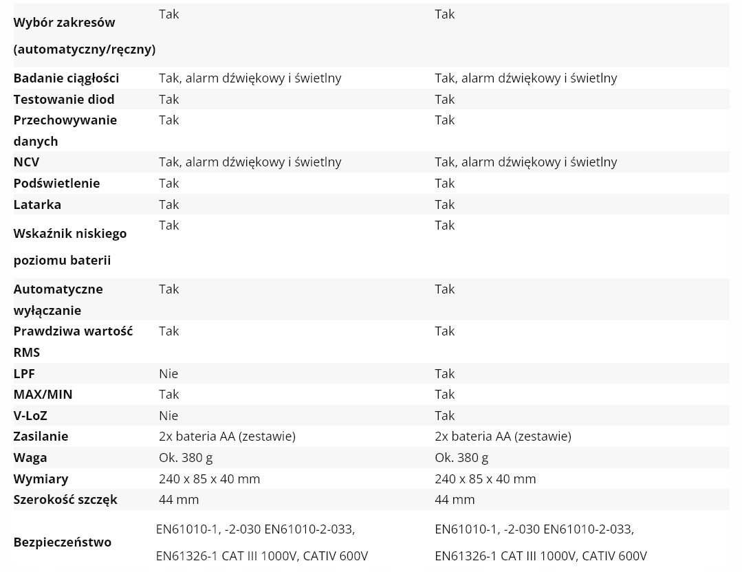742x572 pixels.
Task: Click the "V-LoZ" row header
Action: coord(30,415)
